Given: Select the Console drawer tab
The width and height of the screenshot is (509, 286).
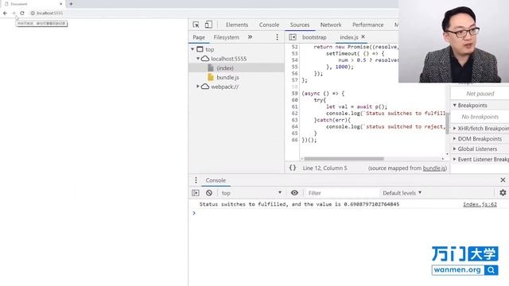Looking at the screenshot, I should [216, 180].
